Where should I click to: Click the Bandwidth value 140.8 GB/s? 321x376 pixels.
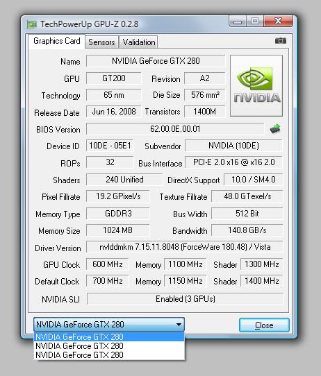[247, 230]
